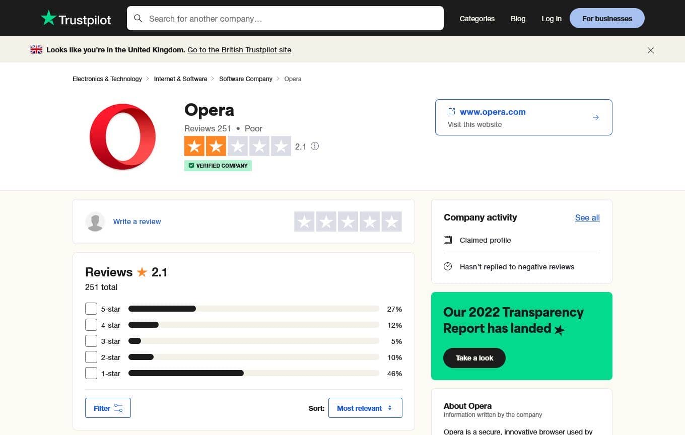The width and height of the screenshot is (685, 435).
Task: Click the Write a review link
Action: 137,222
